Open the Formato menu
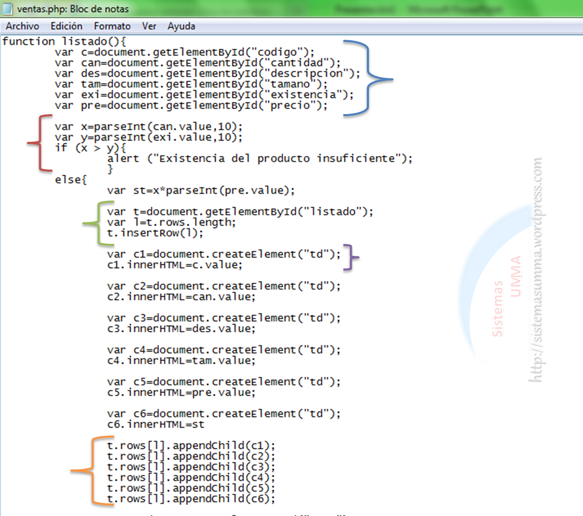Viewport: 583px width, 516px height. pyautogui.click(x=112, y=26)
